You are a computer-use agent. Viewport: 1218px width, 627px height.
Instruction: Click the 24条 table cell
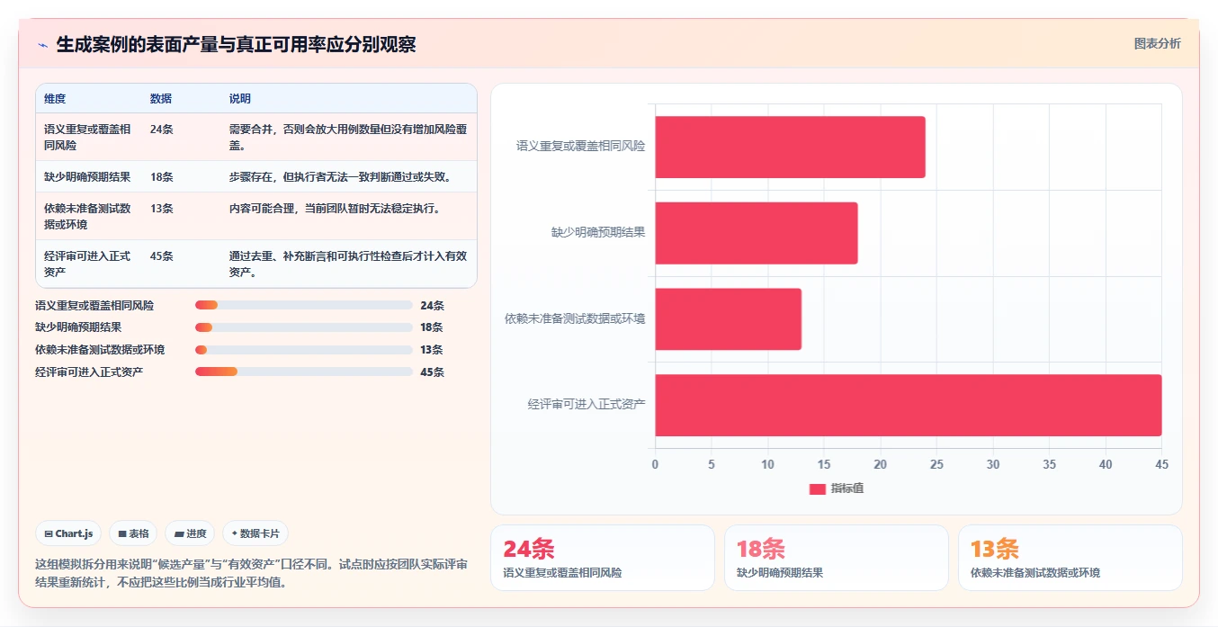point(162,130)
